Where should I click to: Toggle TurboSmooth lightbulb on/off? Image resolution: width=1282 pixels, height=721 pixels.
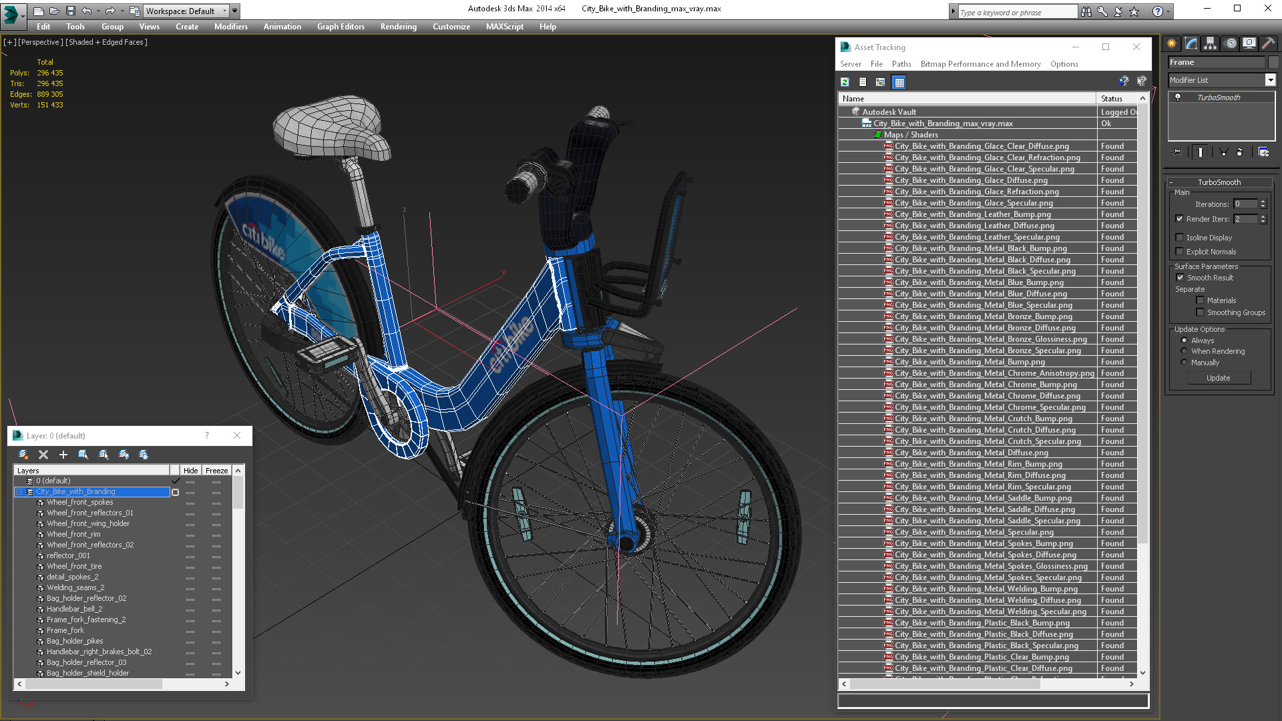pyautogui.click(x=1178, y=97)
